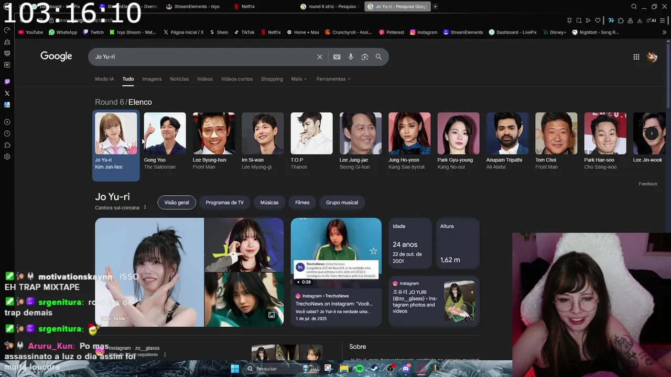Switch to the Vídeos tab
Image resolution: width=671 pixels, height=377 pixels.
point(205,79)
